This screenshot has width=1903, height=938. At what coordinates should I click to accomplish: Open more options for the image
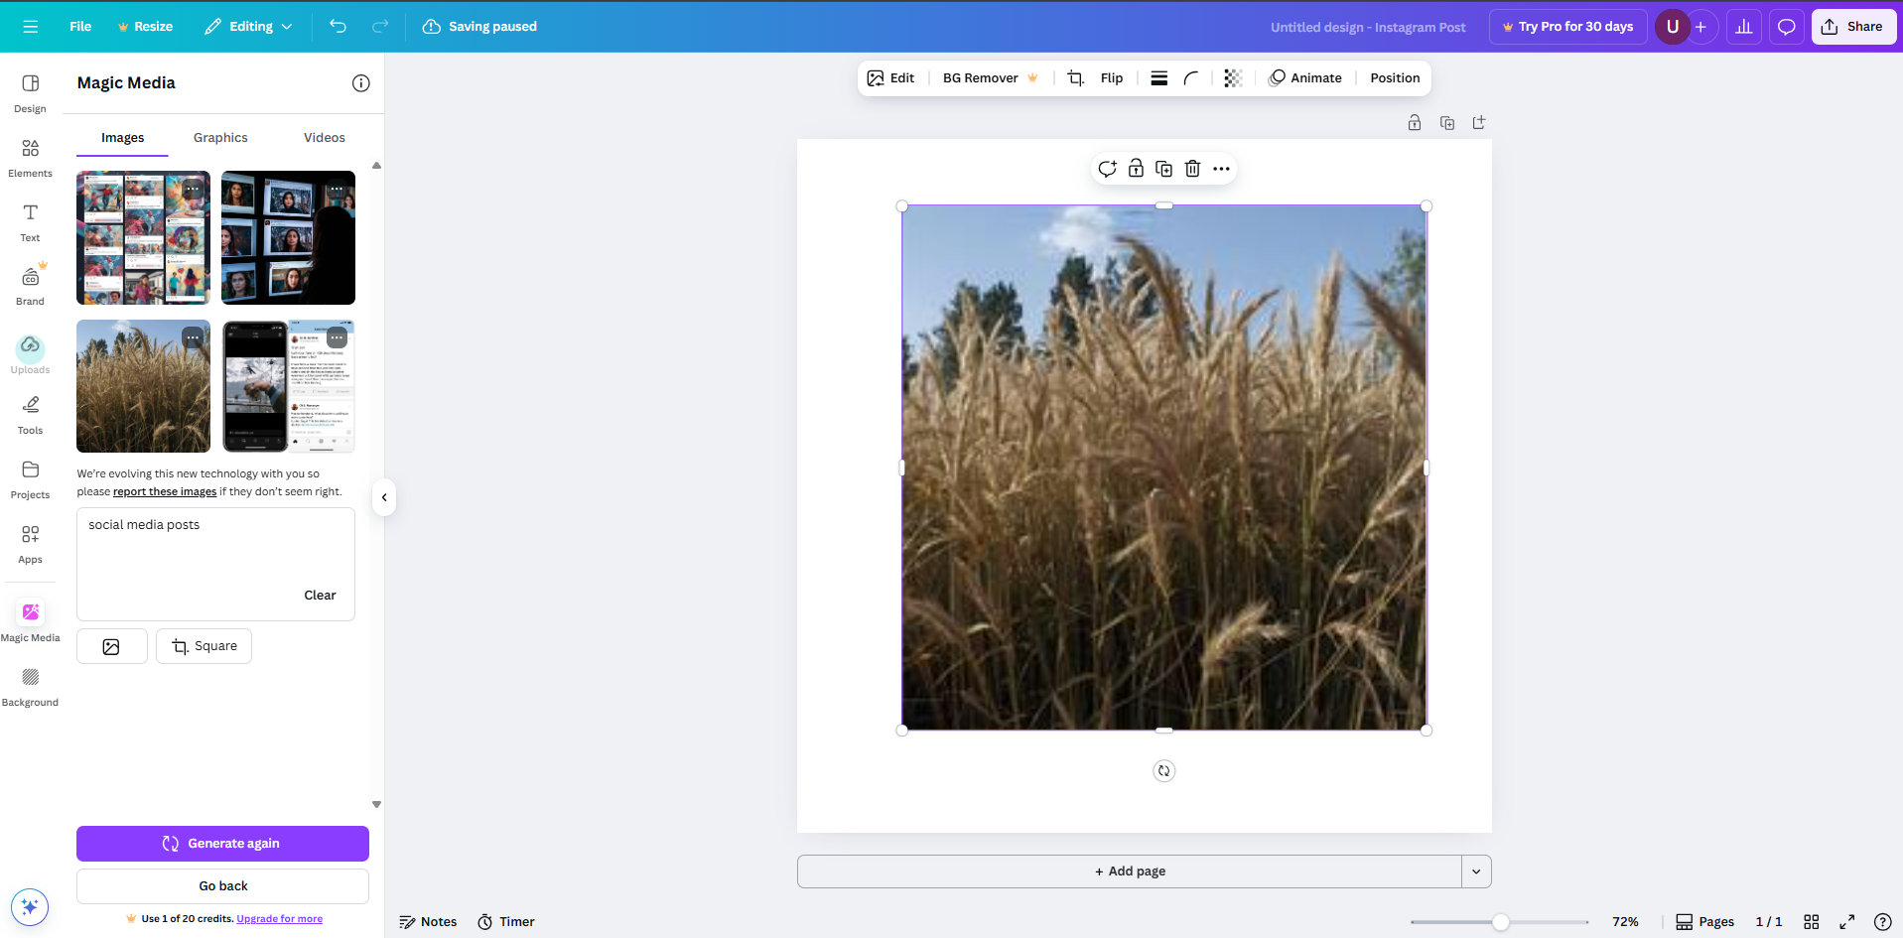coord(1220,169)
